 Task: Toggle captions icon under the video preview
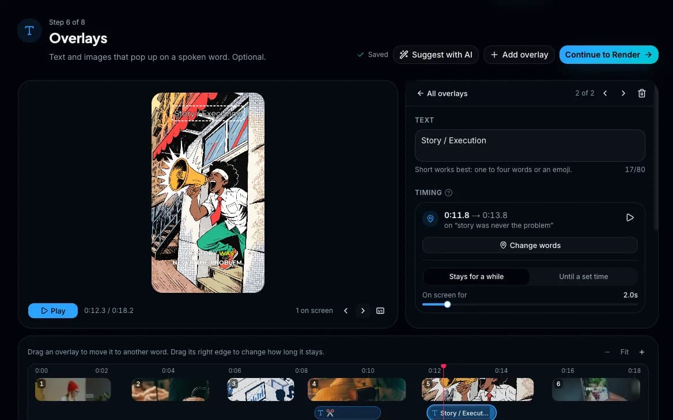(x=380, y=311)
